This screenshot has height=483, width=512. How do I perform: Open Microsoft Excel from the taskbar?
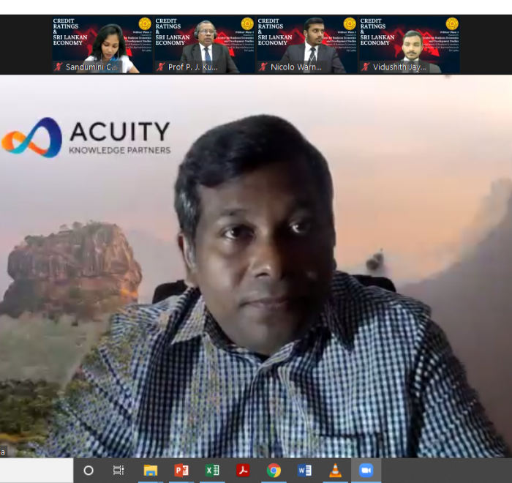212,471
